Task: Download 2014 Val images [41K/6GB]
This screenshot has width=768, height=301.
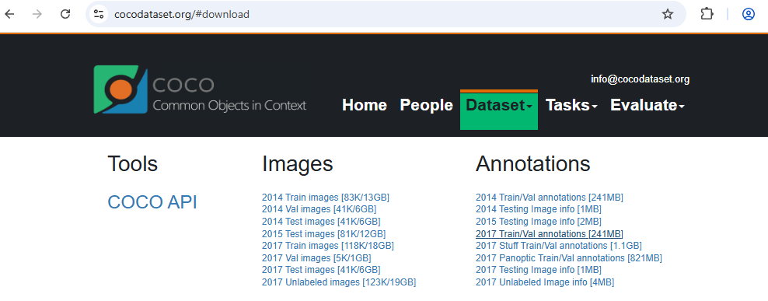Action: point(319,209)
